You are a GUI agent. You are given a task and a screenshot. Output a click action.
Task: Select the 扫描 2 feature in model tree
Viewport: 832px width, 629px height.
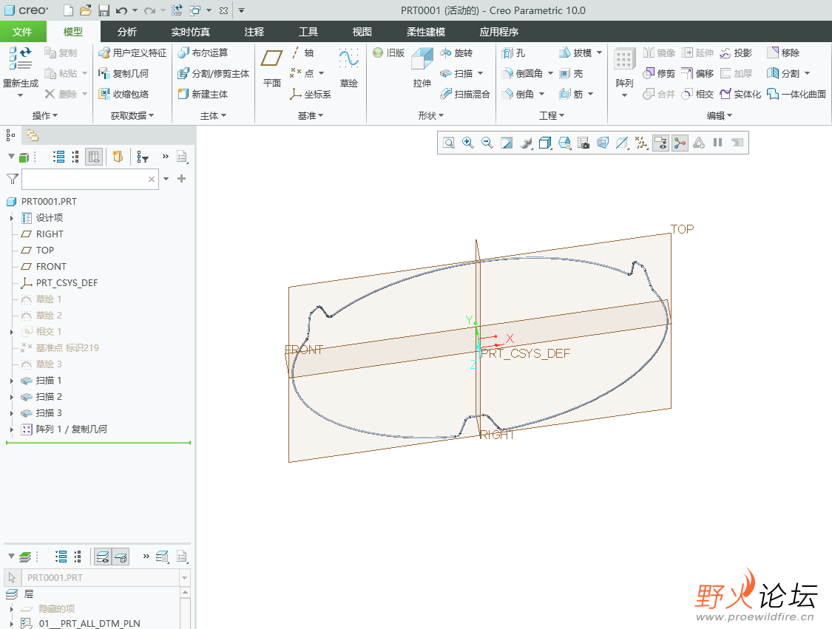tap(49, 397)
